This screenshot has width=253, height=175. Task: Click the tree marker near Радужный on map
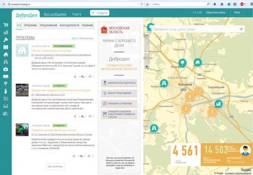(x=183, y=63)
